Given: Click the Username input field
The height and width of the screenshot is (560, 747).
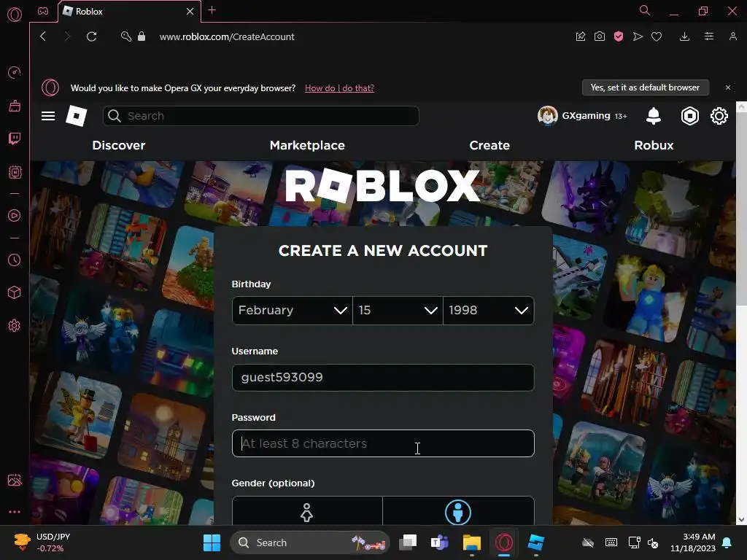Looking at the screenshot, I should [x=383, y=378].
